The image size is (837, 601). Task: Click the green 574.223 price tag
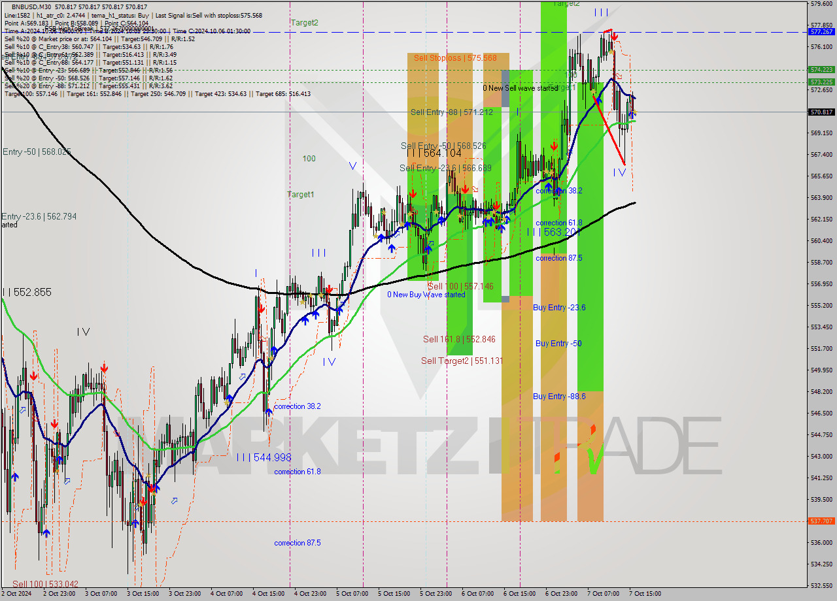[x=821, y=70]
